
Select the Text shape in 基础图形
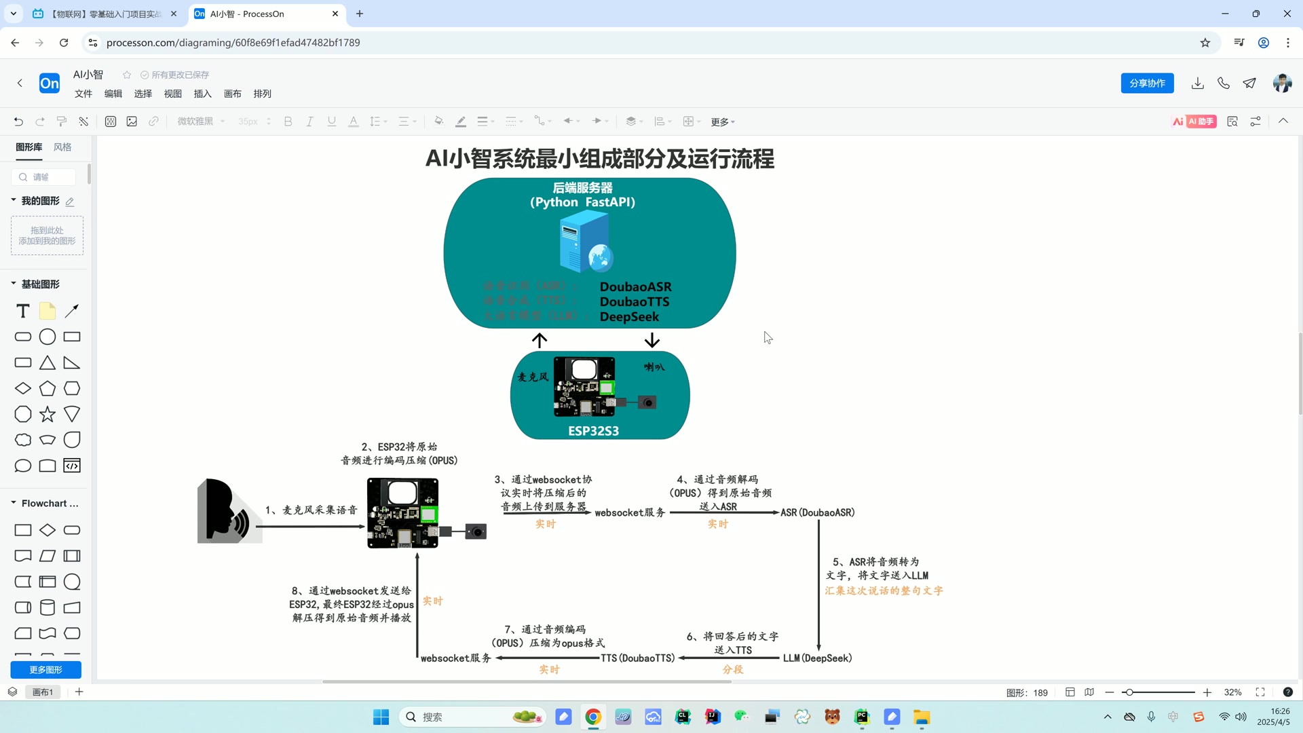pyautogui.click(x=23, y=311)
